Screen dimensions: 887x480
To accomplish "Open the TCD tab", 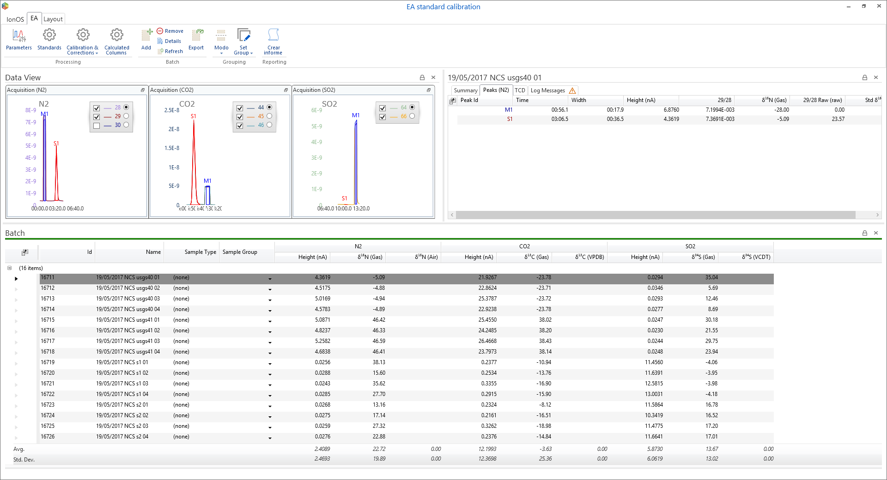I will click(x=520, y=90).
